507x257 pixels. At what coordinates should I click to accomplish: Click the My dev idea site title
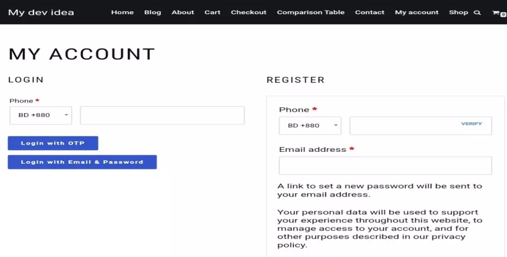point(41,12)
